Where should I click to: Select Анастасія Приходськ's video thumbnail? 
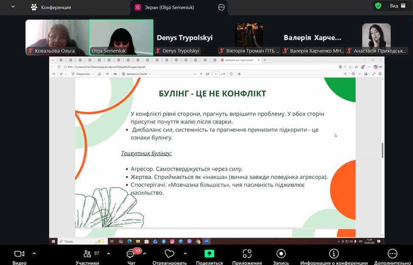pyautogui.click(x=376, y=37)
